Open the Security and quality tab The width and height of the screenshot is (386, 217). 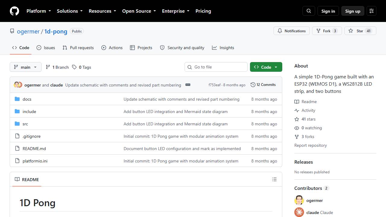coord(182,48)
